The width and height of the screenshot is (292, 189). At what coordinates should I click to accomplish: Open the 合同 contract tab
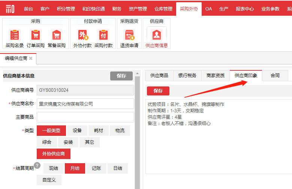[275, 76]
